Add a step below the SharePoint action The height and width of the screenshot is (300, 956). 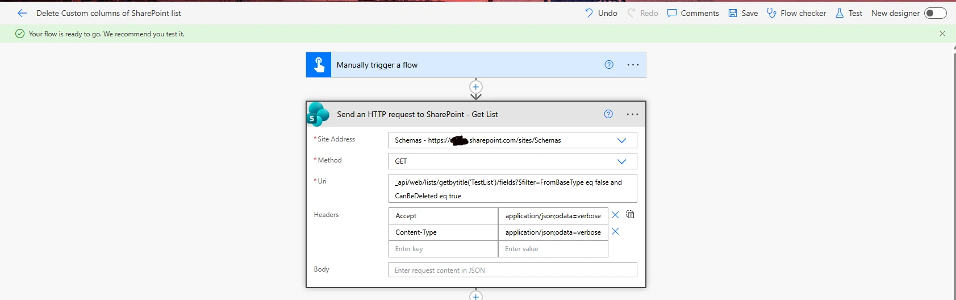[476, 295]
